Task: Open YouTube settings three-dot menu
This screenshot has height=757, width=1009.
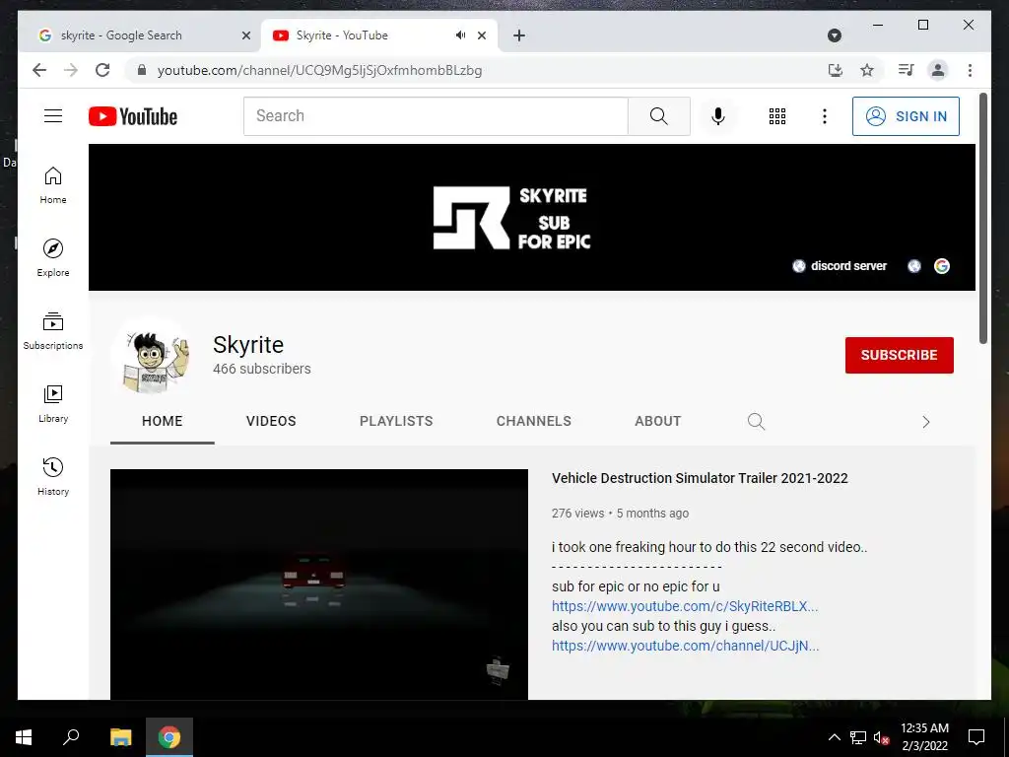Action: click(825, 116)
